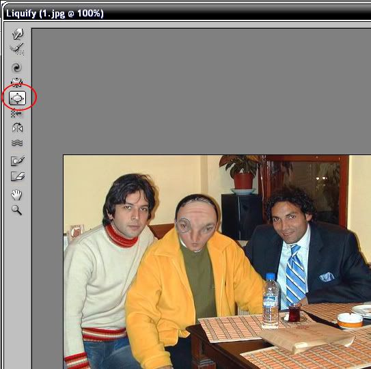Image resolution: width=371 pixels, height=369 pixels.
Task: Choose the Turbulence tool with wavy lines
Action: [17, 143]
